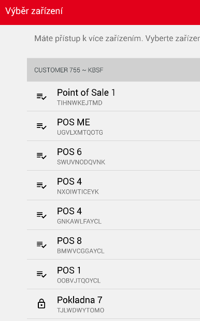Click the lock icon beside Pokladna 7
The width and height of the screenshot is (200, 321).
pyautogui.click(x=41, y=304)
